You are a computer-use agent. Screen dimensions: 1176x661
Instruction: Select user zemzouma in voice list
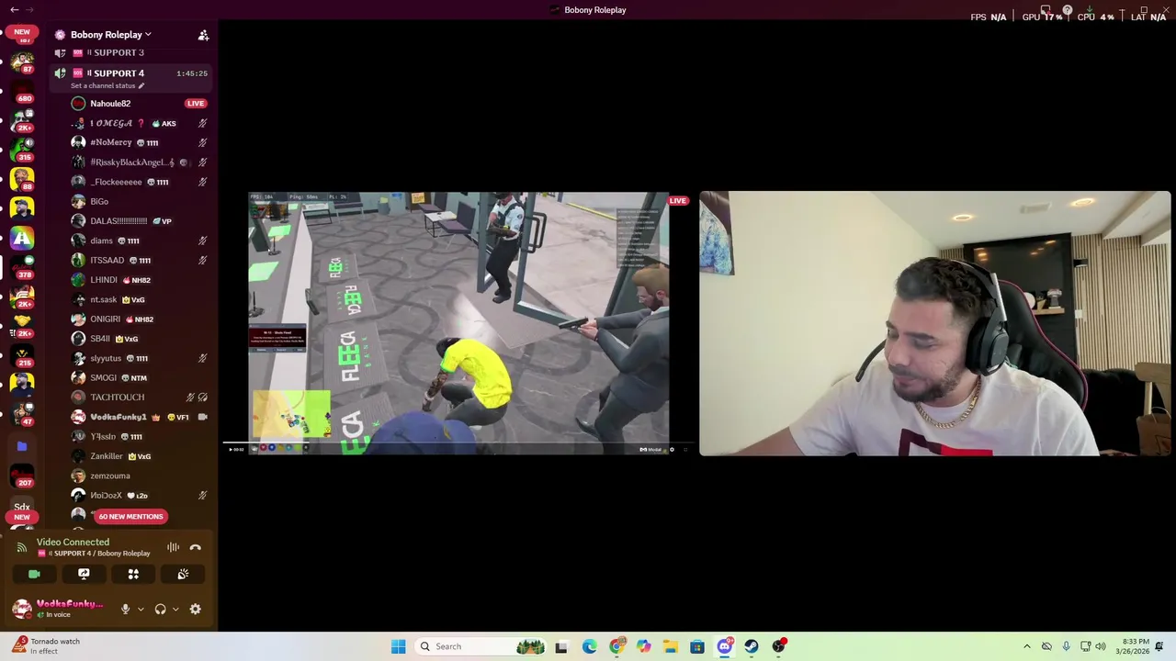pyautogui.click(x=138, y=476)
